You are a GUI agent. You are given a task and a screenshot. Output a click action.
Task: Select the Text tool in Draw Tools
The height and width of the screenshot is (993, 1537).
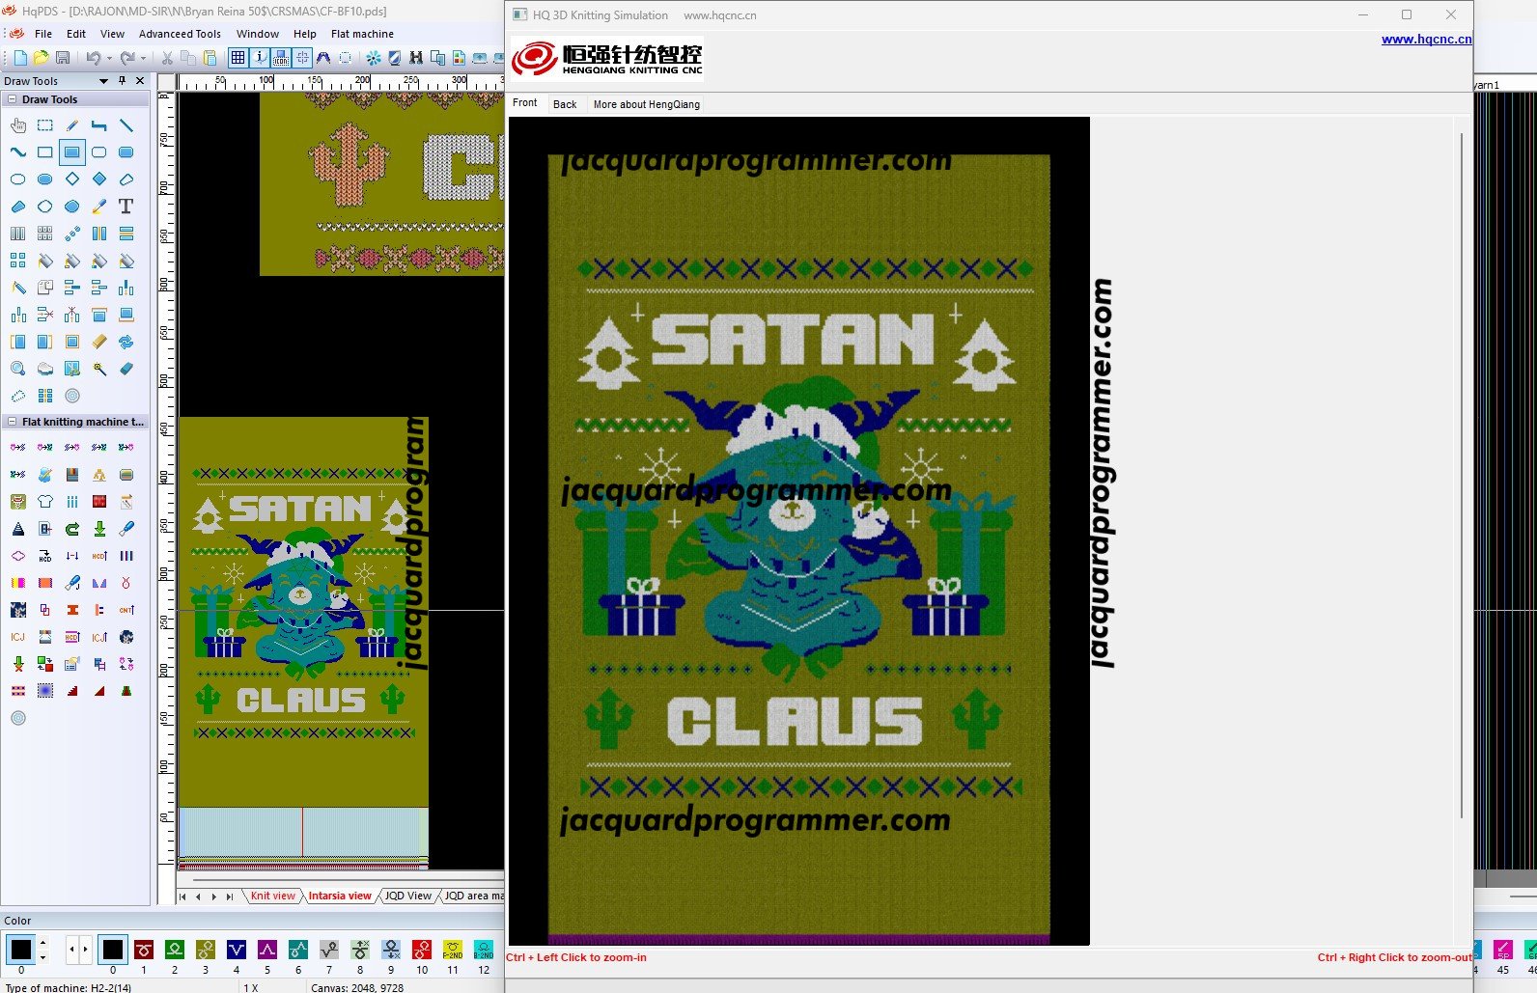126,207
